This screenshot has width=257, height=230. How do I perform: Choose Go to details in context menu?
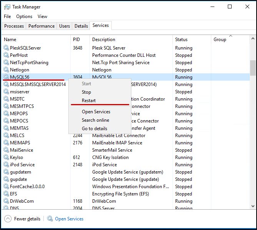pyautogui.click(x=95, y=129)
